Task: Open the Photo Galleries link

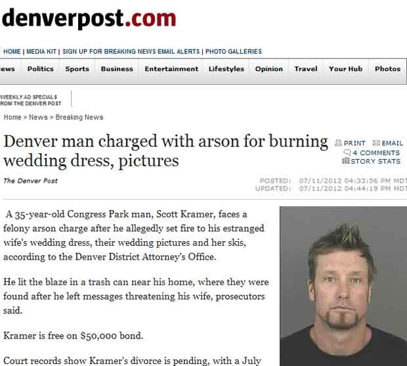Action: tap(234, 51)
